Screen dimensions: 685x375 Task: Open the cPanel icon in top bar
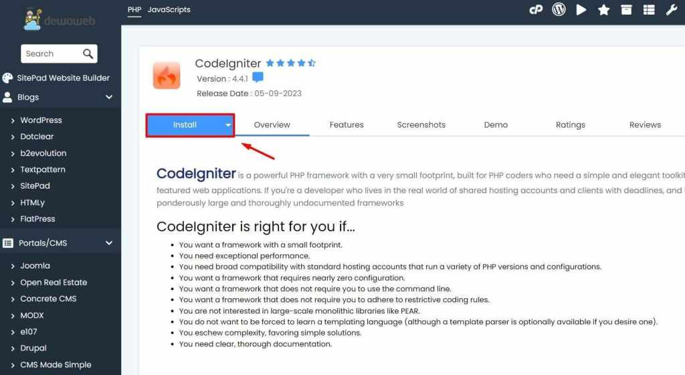click(536, 9)
